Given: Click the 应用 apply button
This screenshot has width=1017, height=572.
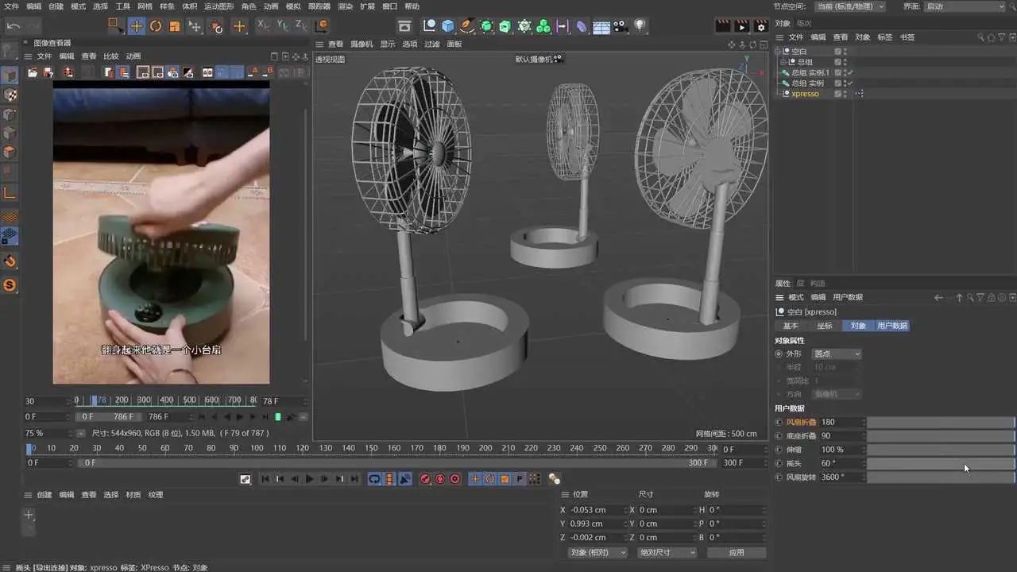Looking at the screenshot, I should (737, 552).
